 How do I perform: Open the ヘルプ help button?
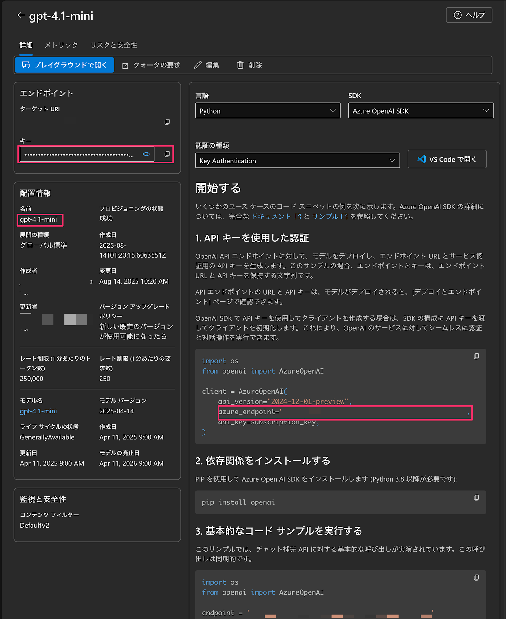(x=469, y=15)
